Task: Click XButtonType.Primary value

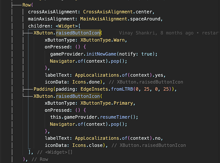Action: point(107,103)
